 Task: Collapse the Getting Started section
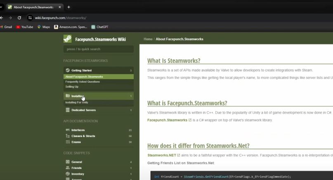pyautogui.click(x=99, y=70)
